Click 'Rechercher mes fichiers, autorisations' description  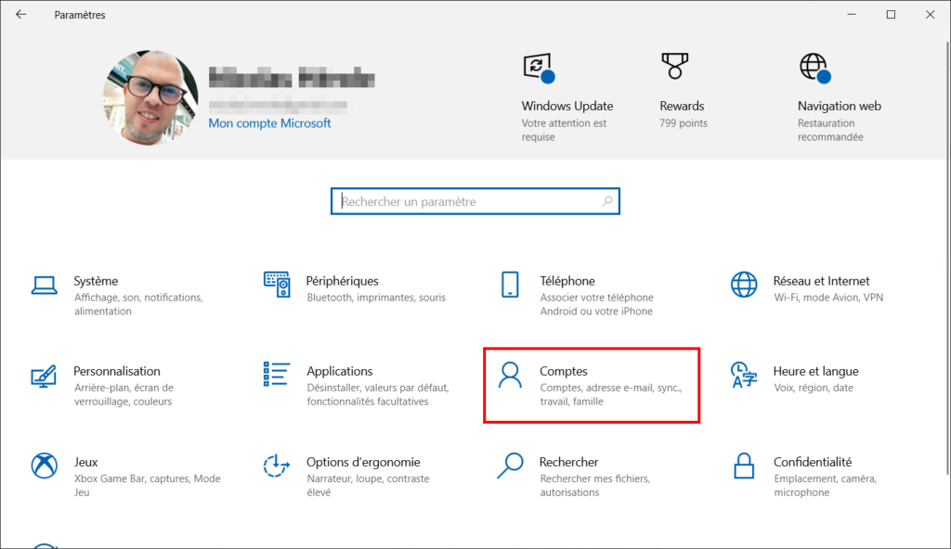tap(595, 485)
